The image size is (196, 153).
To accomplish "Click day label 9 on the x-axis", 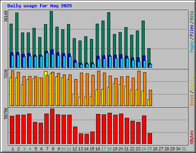I will (59, 149).
